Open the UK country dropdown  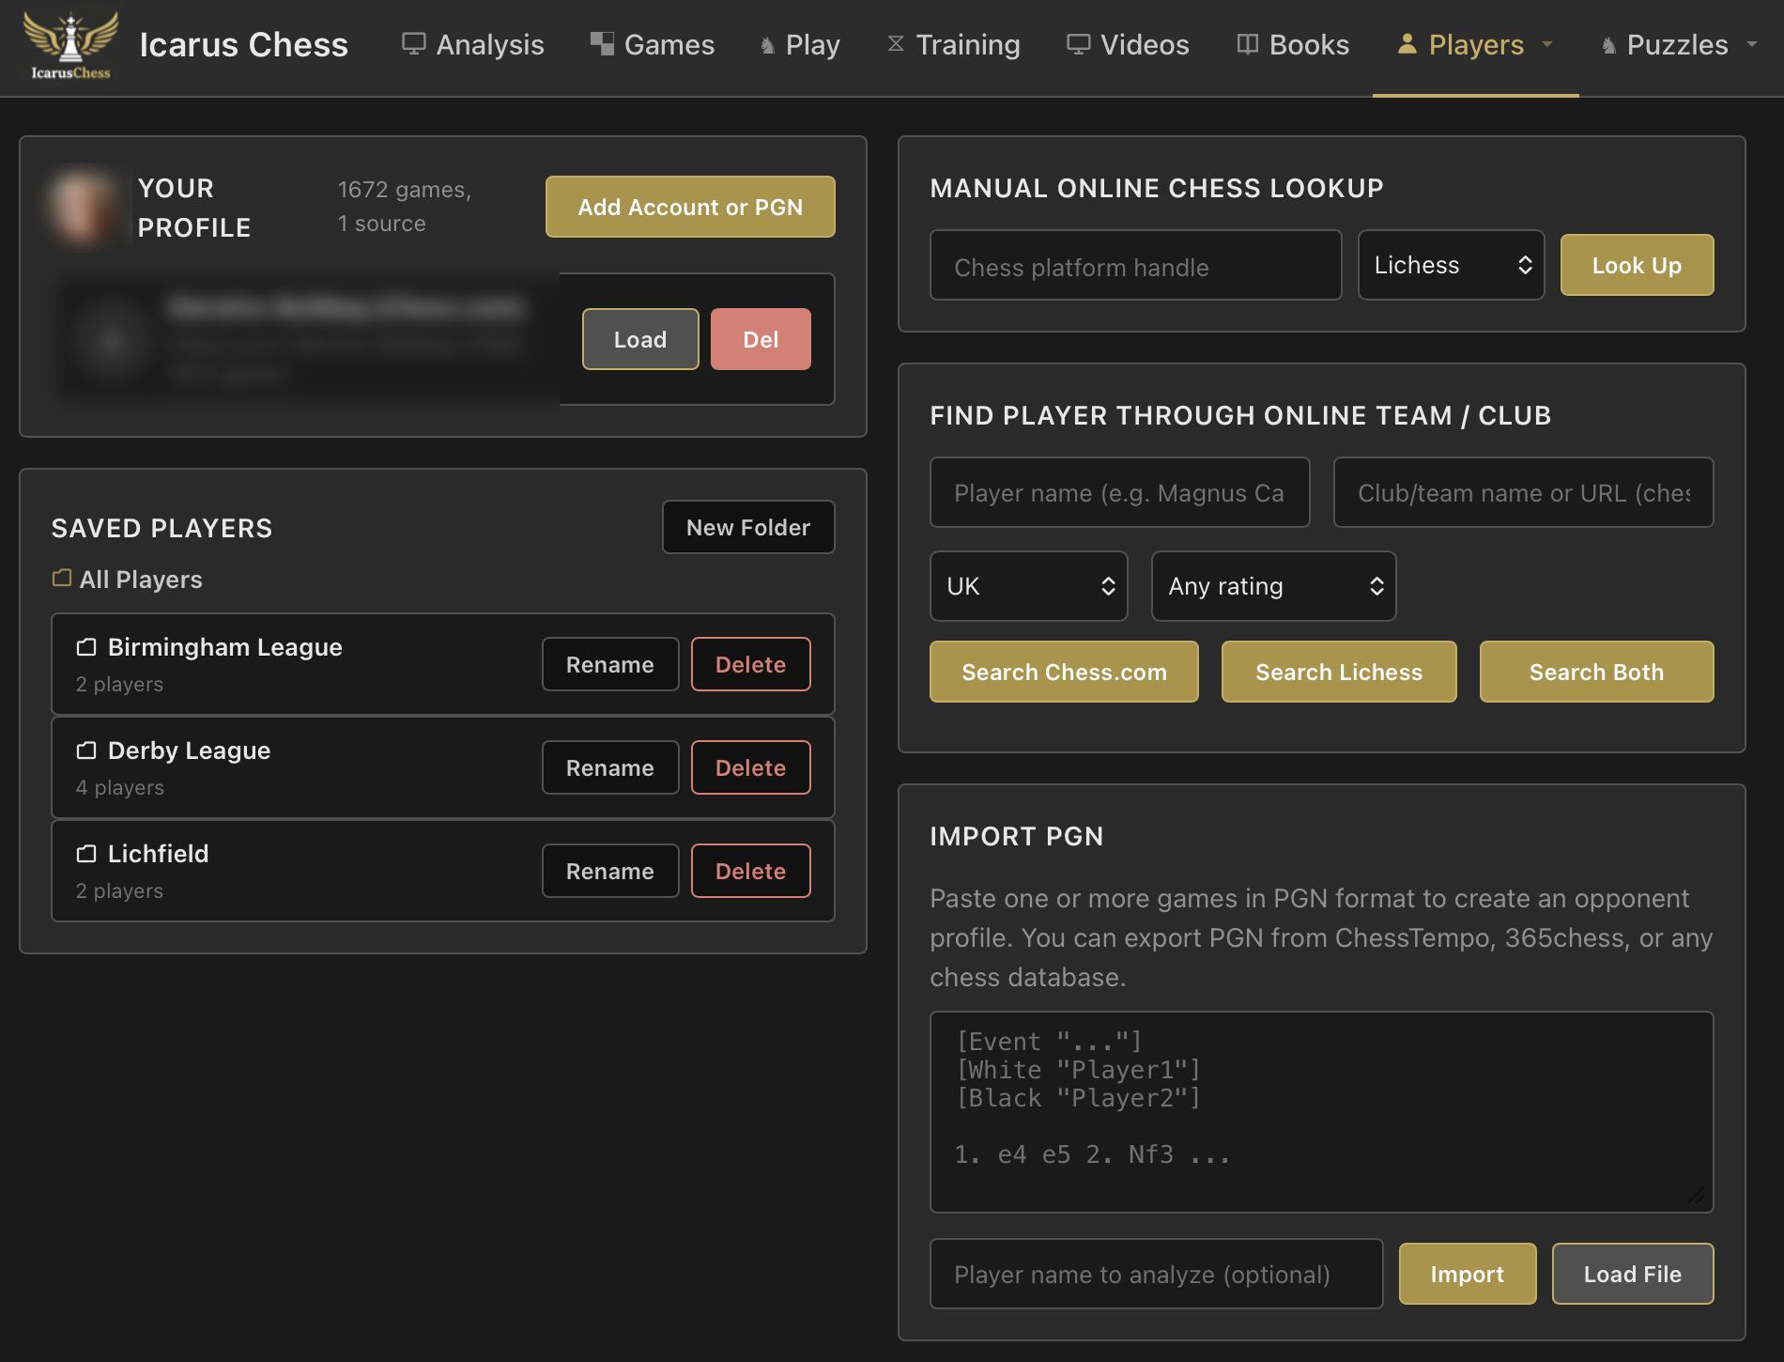tap(1028, 586)
